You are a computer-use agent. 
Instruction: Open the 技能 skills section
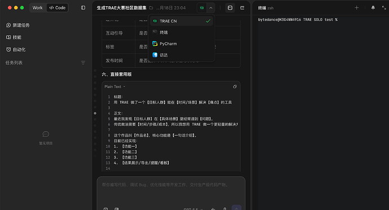[x=14, y=37]
